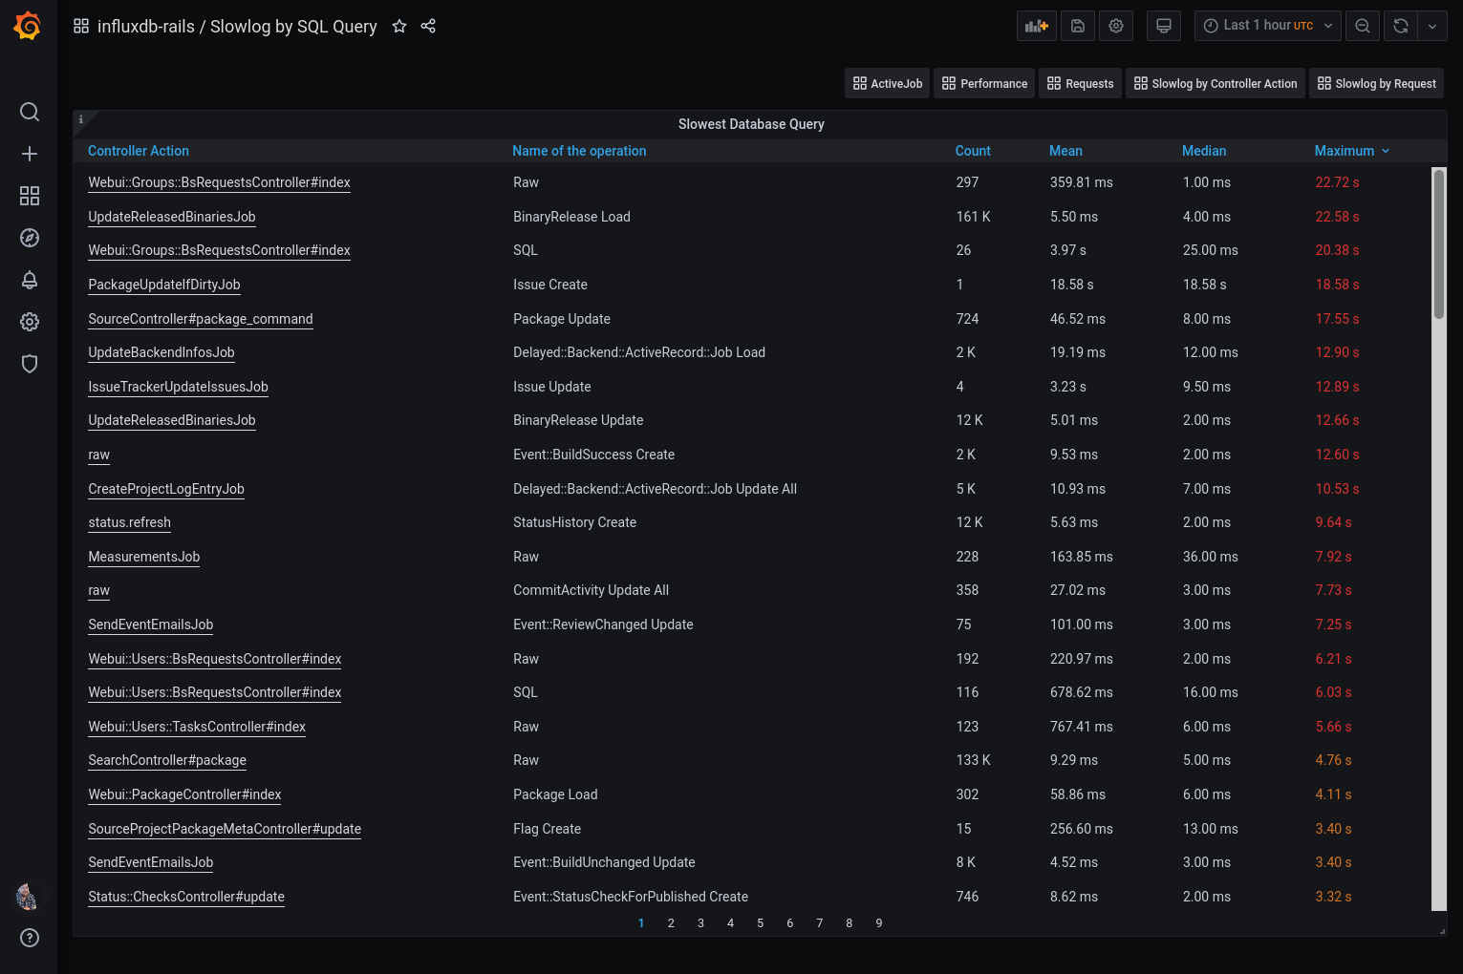
Task: Save the dashboard using the disk icon
Action: tap(1077, 26)
